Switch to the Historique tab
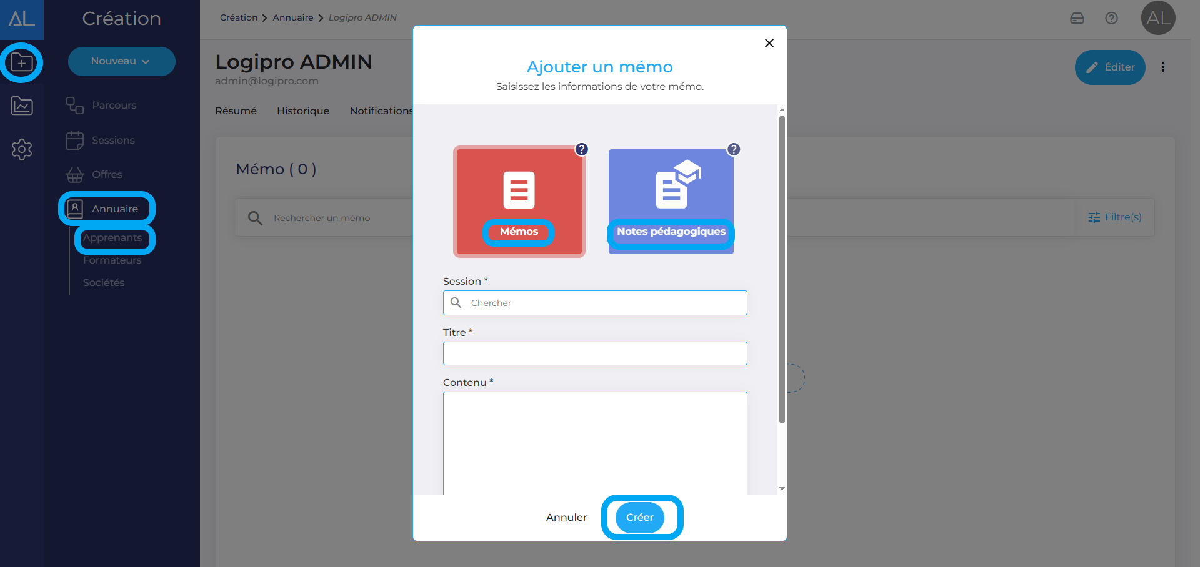This screenshot has height=567, width=1200. coord(303,111)
